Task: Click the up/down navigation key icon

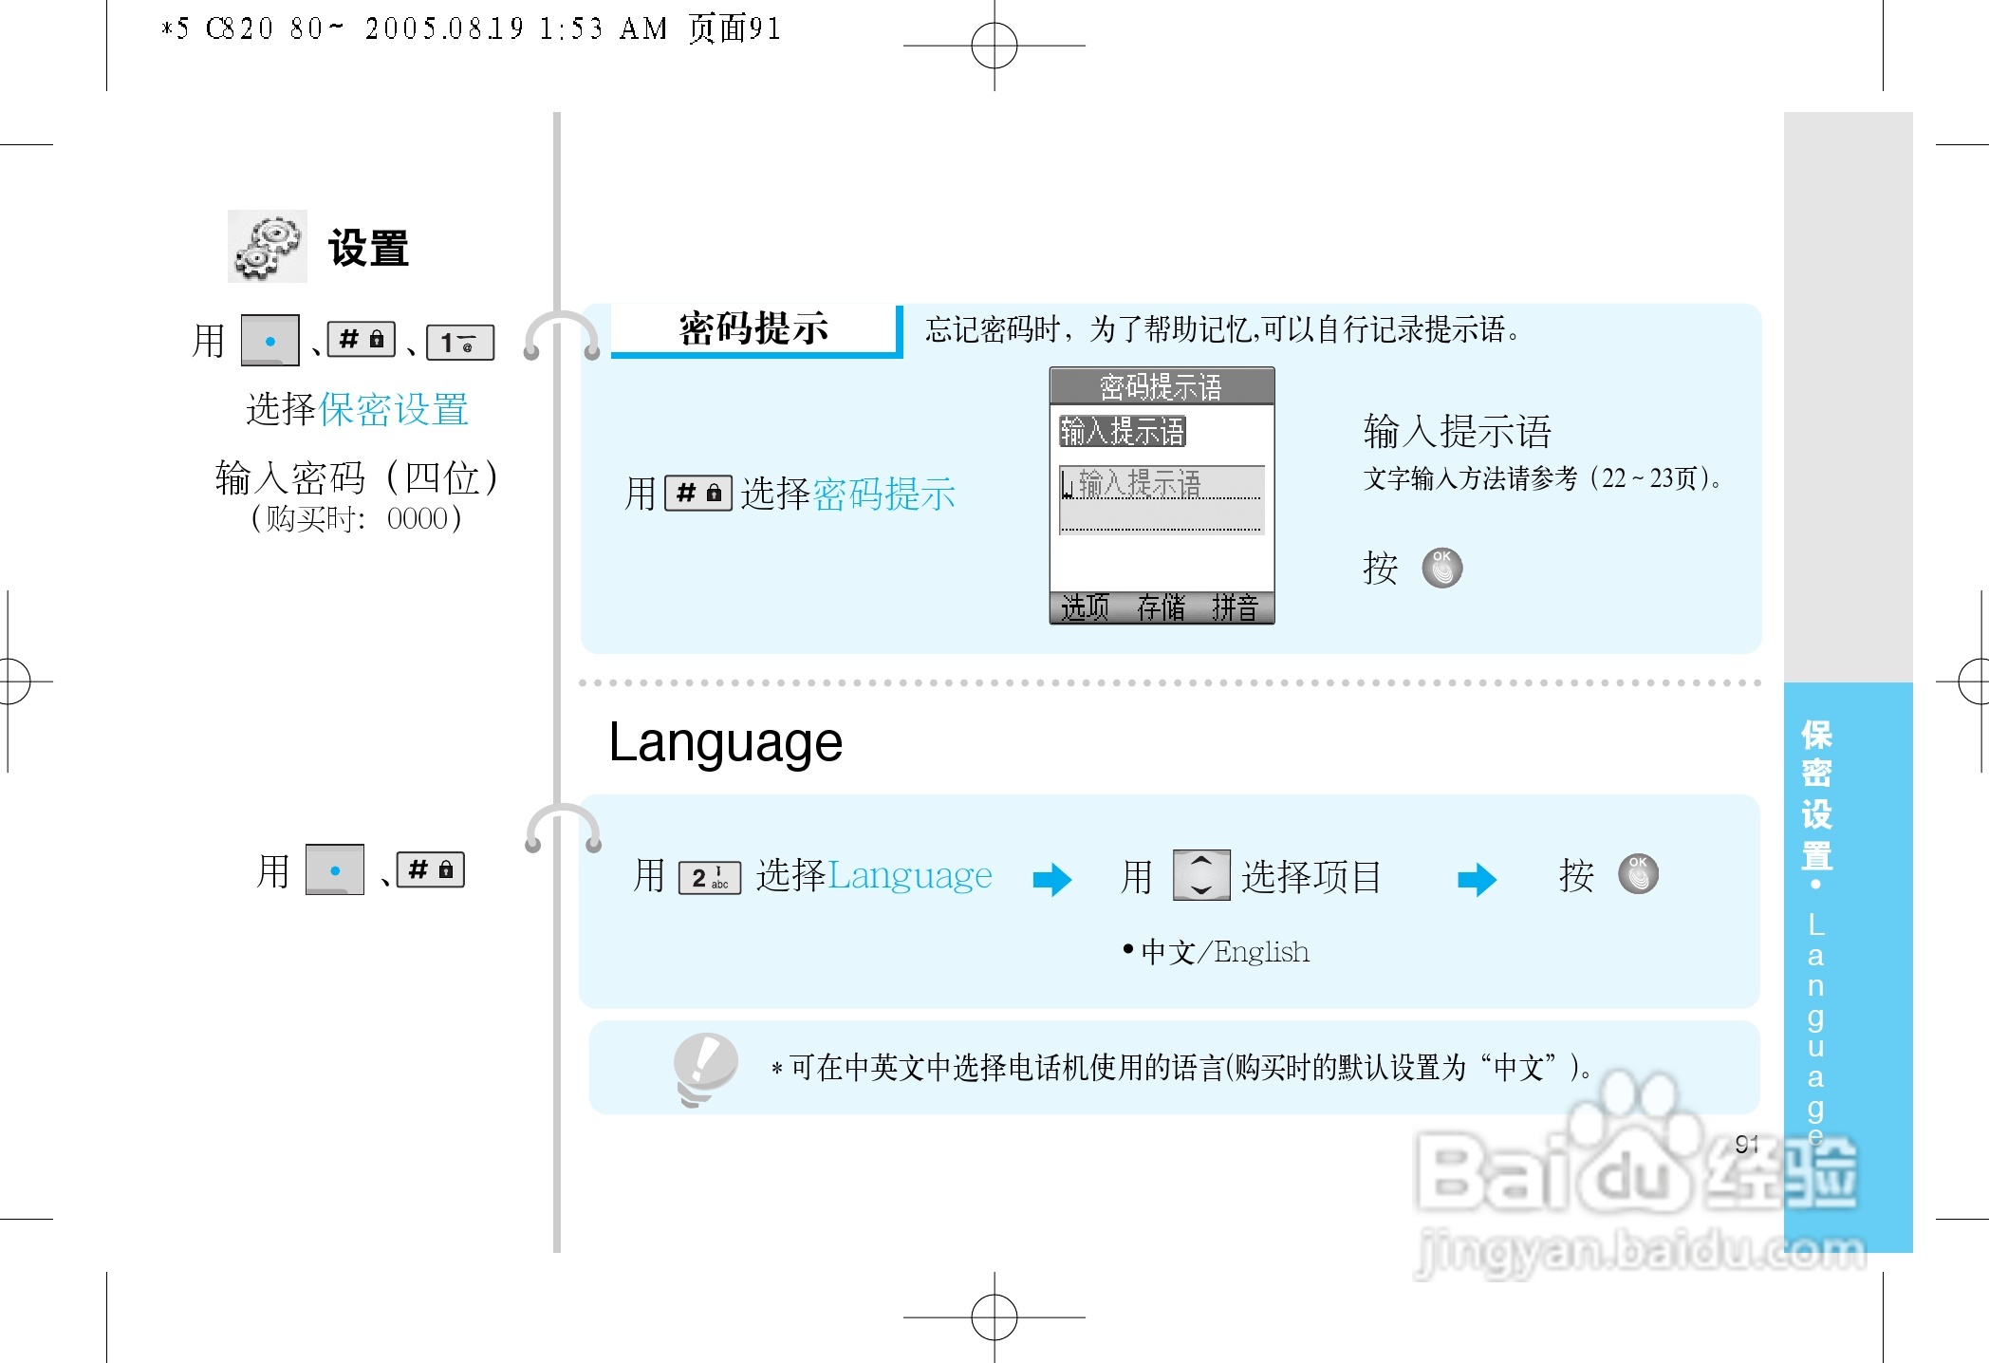Action: [x=1201, y=875]
